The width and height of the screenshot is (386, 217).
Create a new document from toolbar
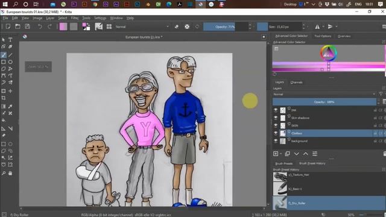8,27
